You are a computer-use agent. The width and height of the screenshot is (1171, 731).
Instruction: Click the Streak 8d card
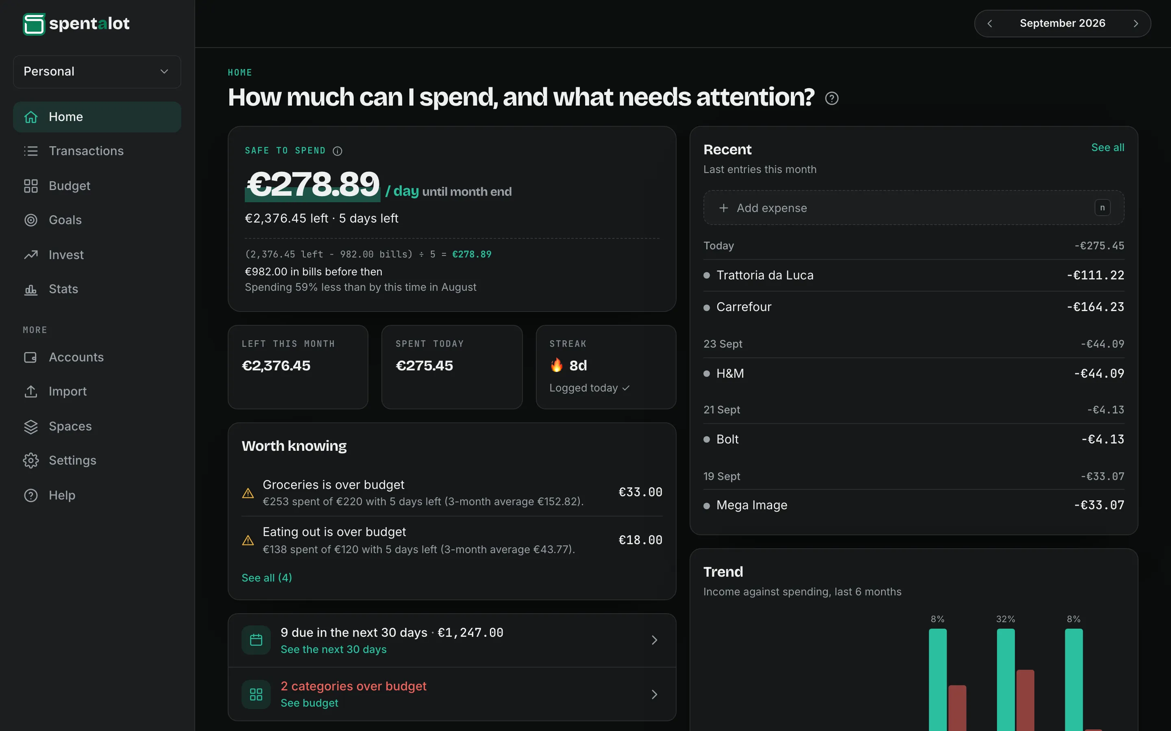coord(606,367)
